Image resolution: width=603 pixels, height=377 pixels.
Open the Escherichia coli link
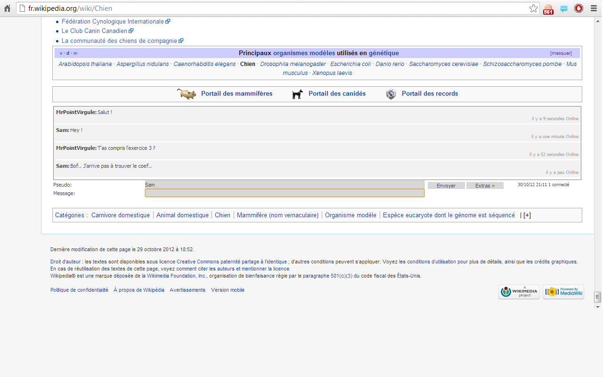click(351, 64)
